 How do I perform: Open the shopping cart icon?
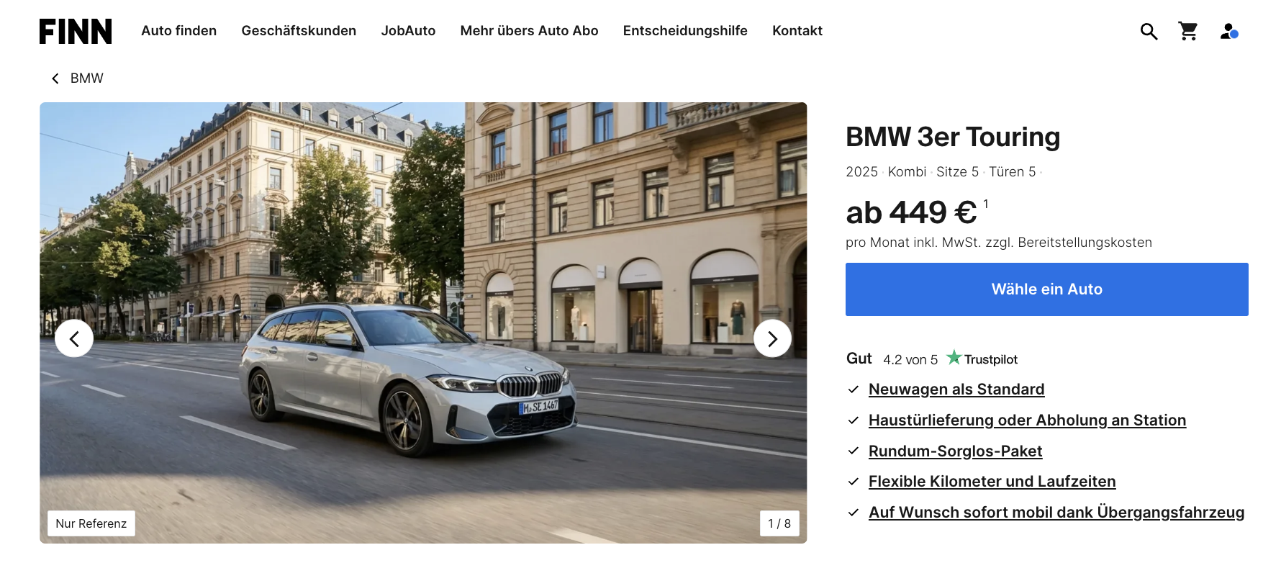tap(1188, 31)
